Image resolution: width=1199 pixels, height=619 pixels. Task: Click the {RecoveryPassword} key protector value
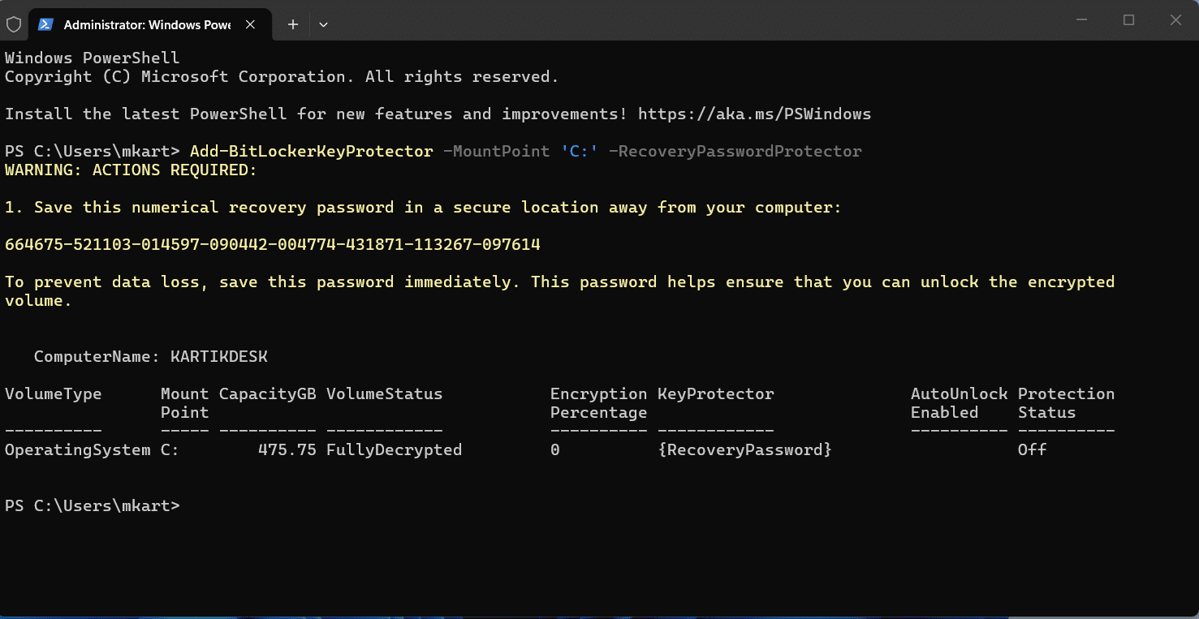(744, 449)
